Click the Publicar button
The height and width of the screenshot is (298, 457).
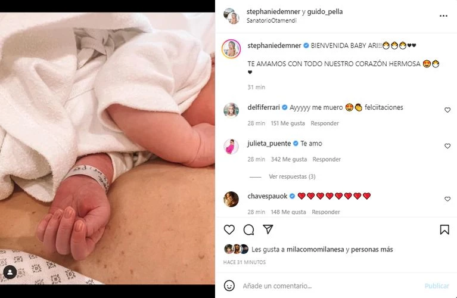[437, 285]
